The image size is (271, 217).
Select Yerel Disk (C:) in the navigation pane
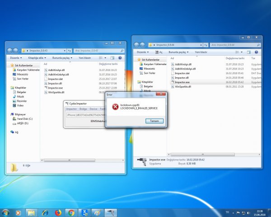[x=26, y=119]
